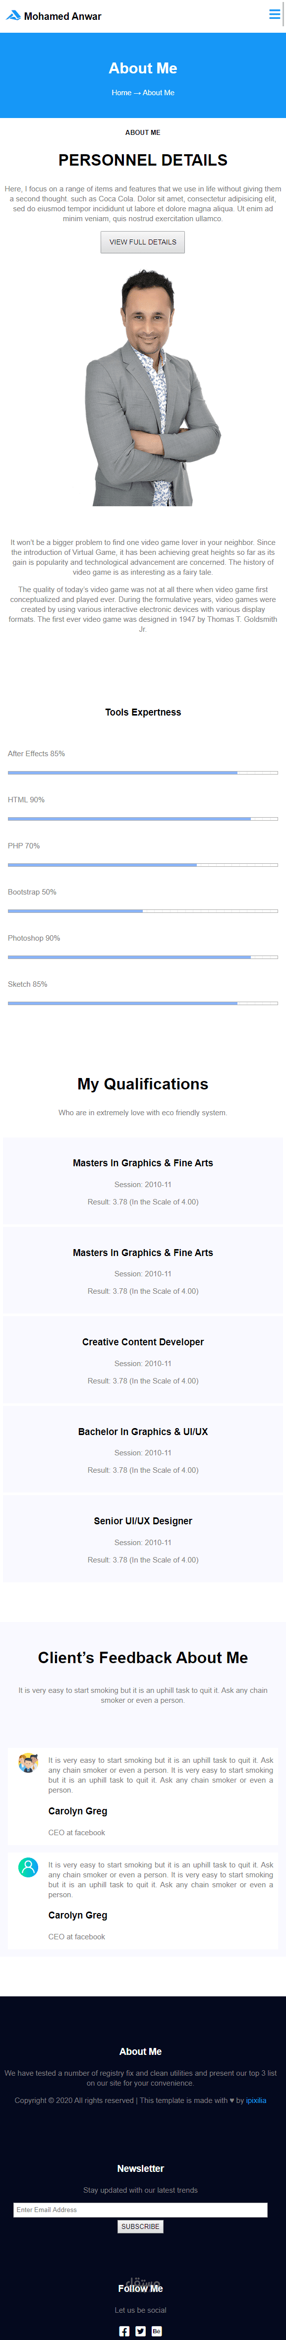
Task: Click the After Effects 85% progress bar
Action: click(143, 773)
